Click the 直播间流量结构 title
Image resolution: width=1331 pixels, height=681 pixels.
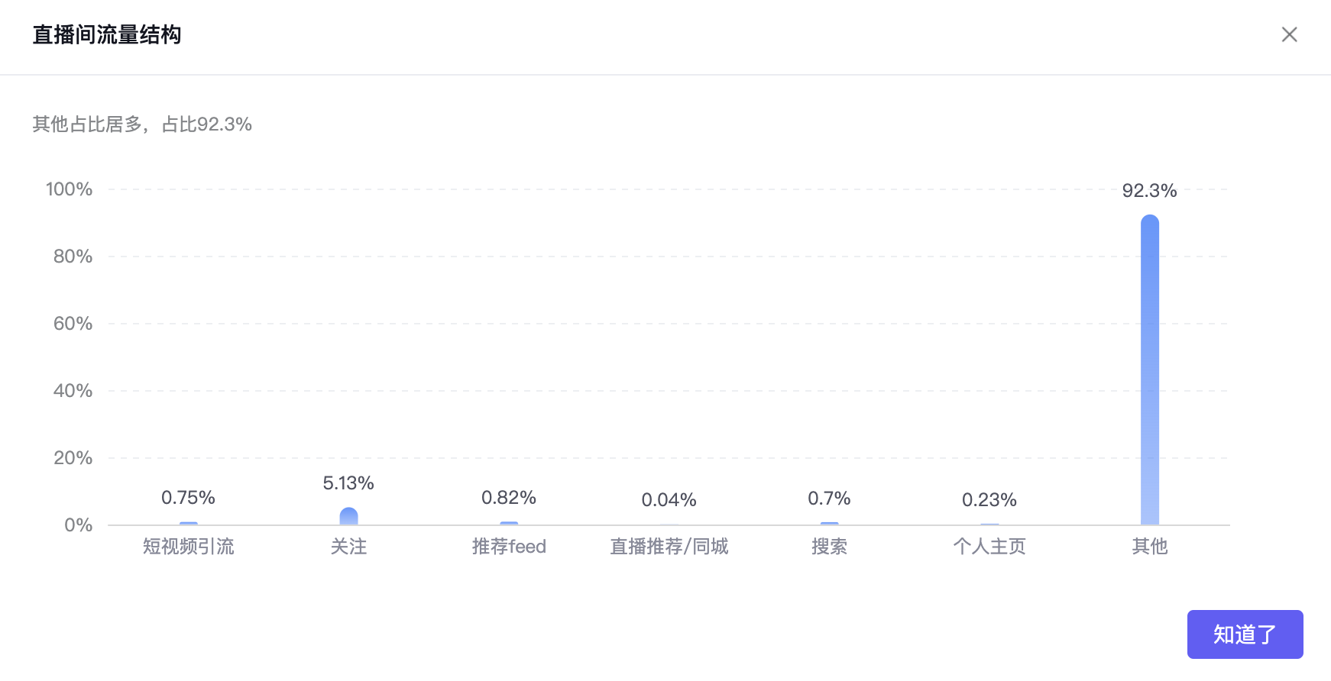click(x=107, y=35)
